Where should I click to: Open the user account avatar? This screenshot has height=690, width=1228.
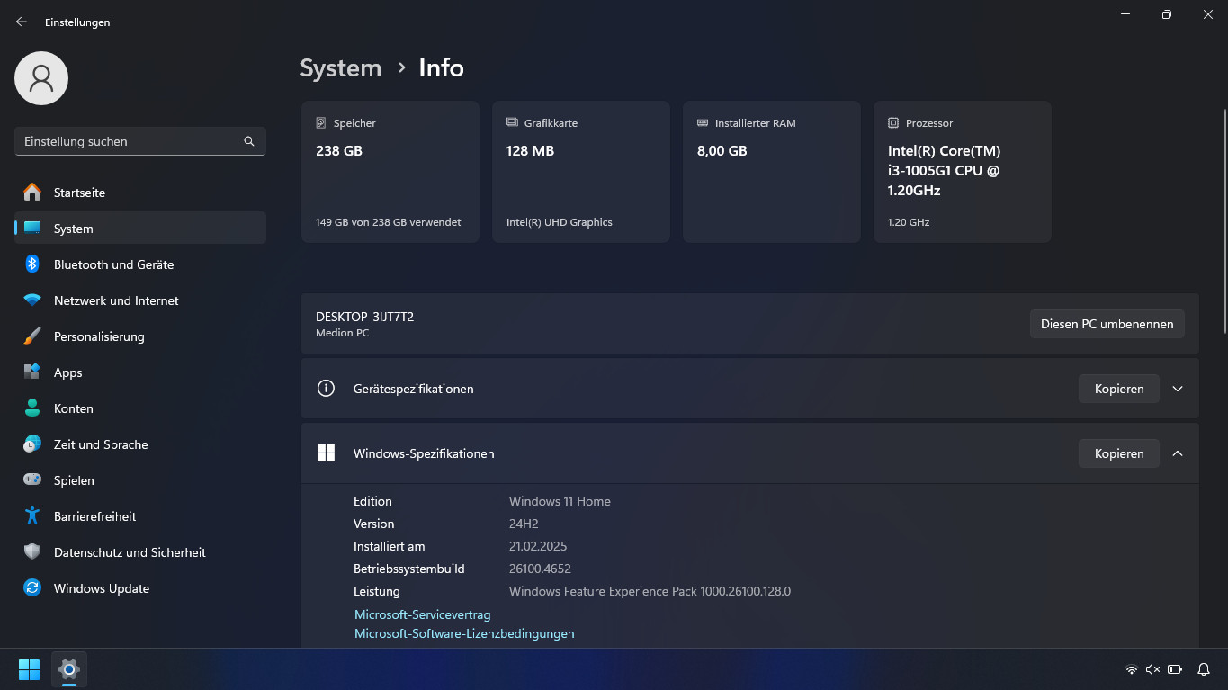(41, 78)
